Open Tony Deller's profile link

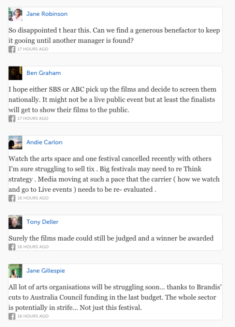[x=42, y=222]
